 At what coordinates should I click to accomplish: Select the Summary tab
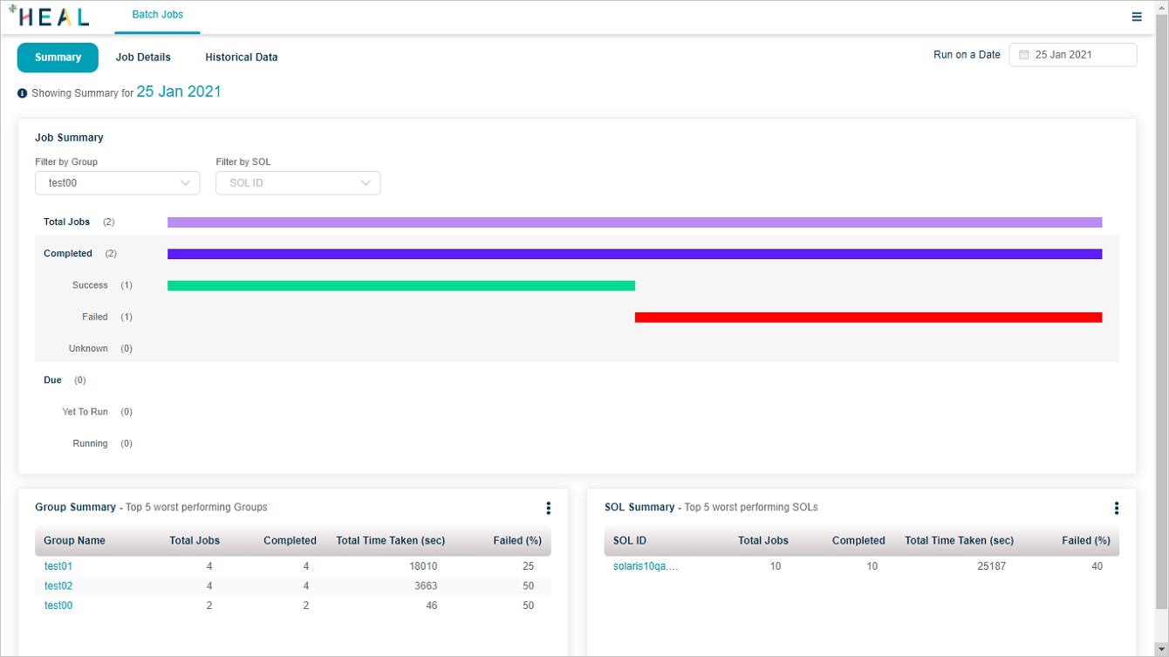pyautogui.click(x=58, y=58)
